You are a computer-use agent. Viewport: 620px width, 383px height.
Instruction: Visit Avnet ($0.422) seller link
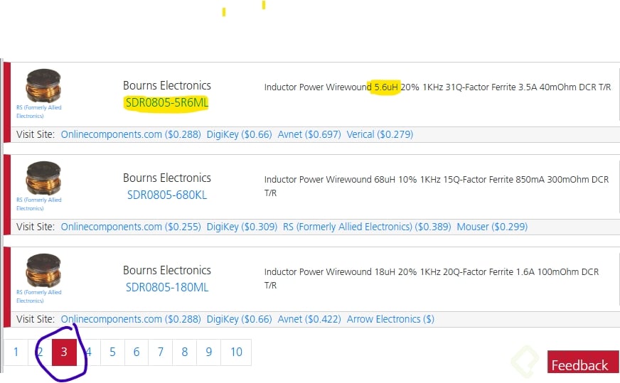309,319
